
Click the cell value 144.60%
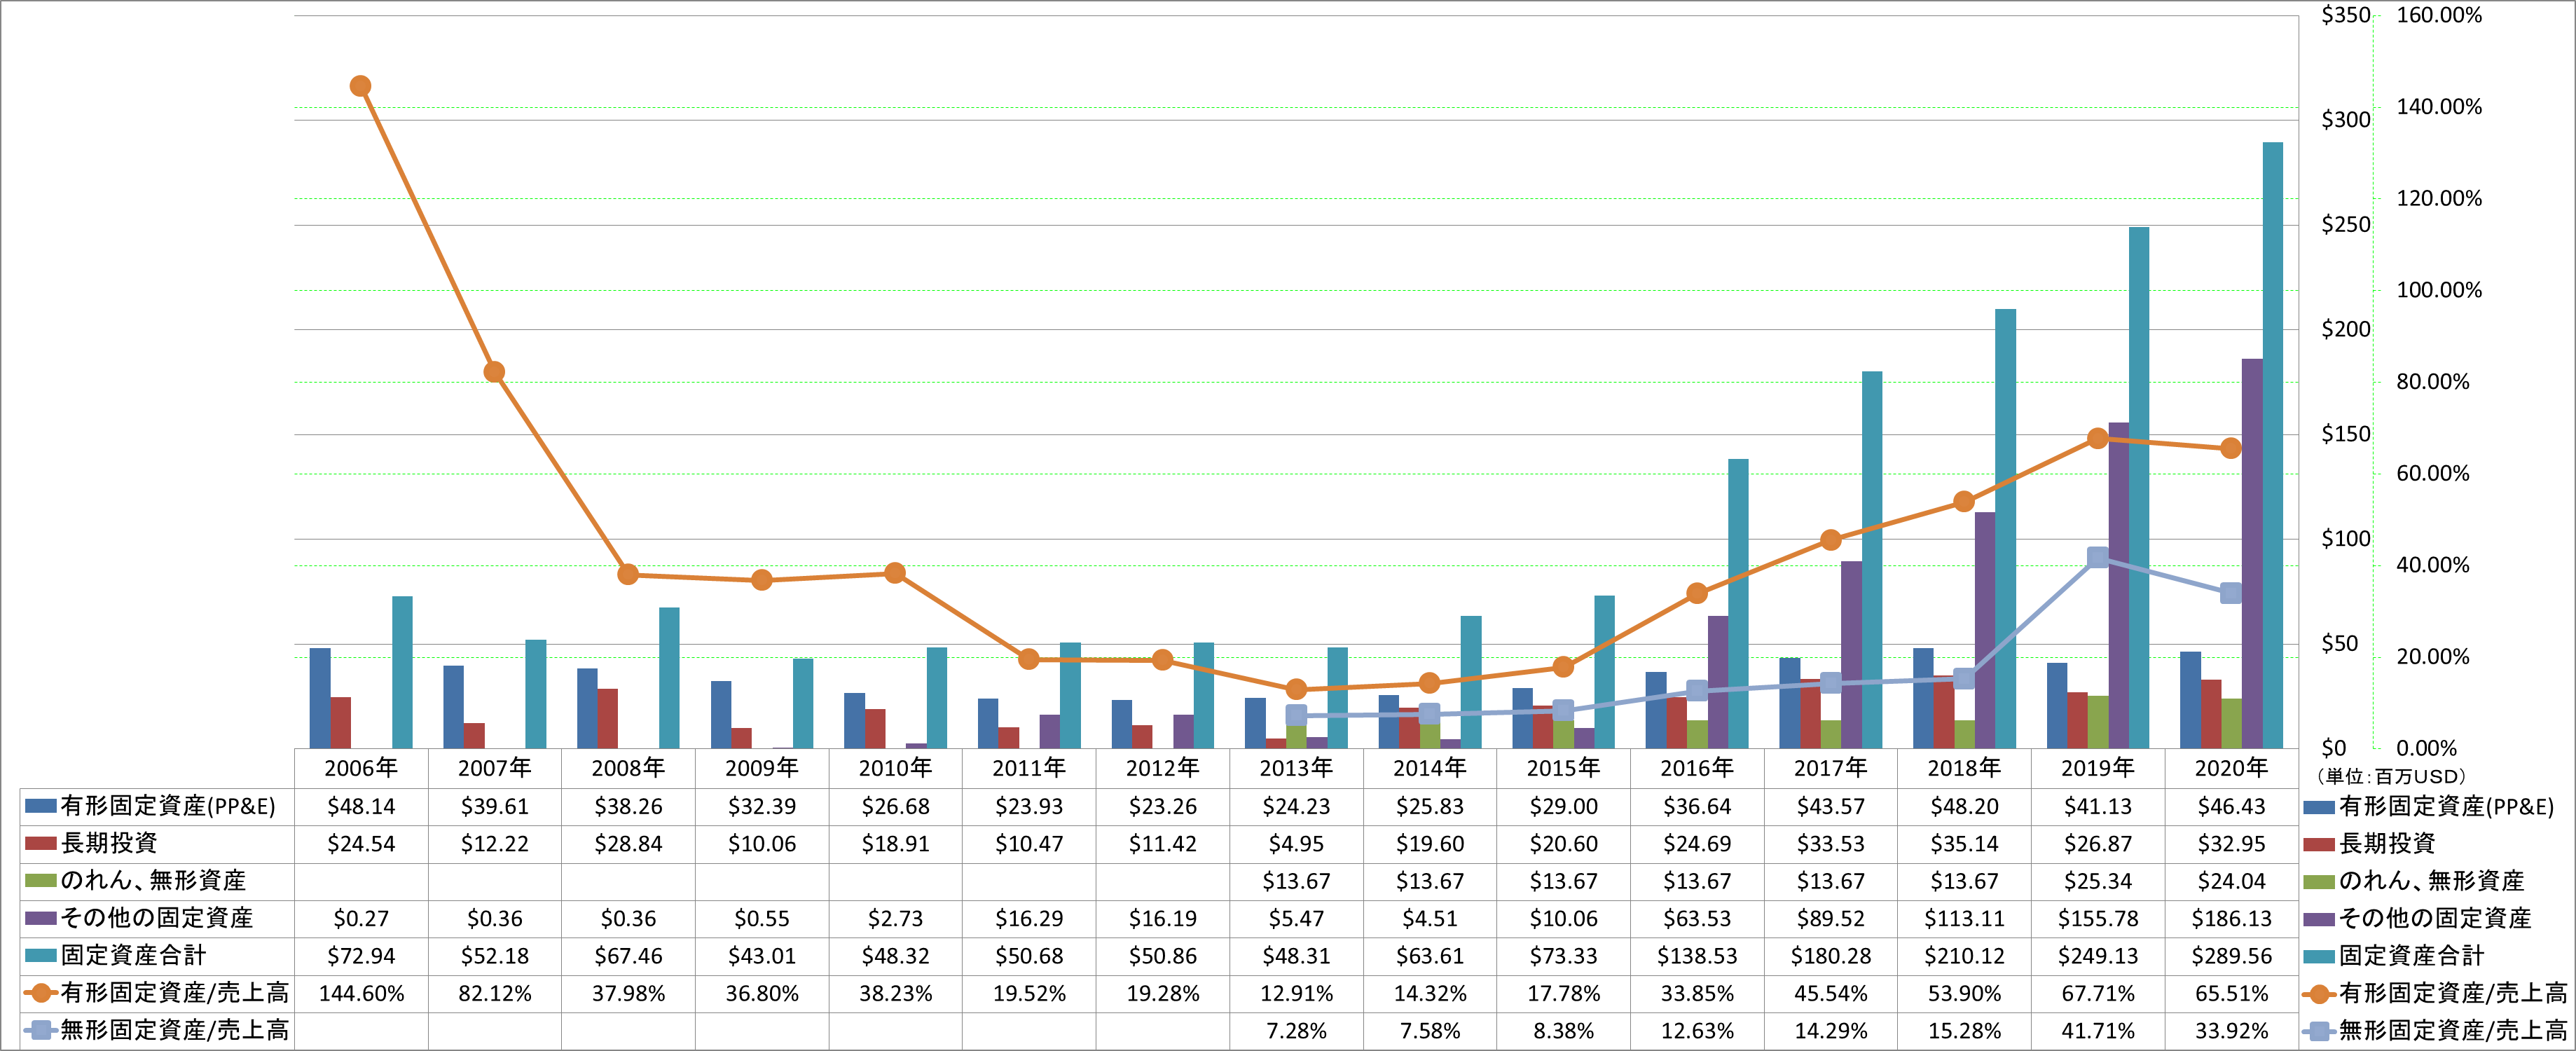click(361, 993)
